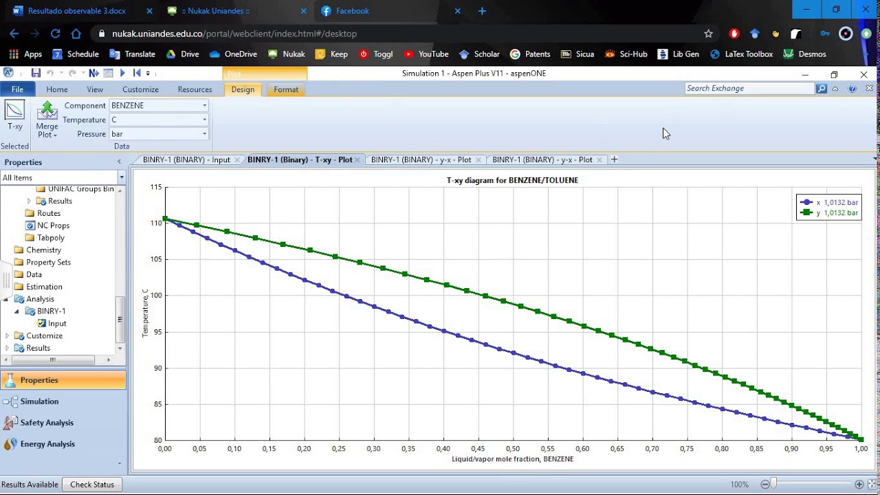Switch to the Simulation environment
Screen dimensions: 880x495
click(x=63, y=401)
